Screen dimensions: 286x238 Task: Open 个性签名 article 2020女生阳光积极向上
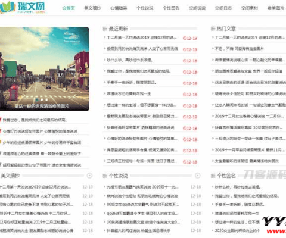[x=237, y=231]
